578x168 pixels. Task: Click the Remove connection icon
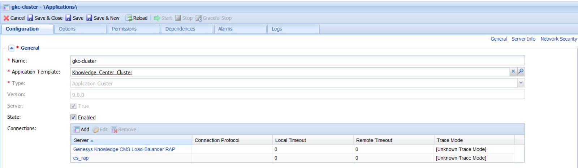pyautogui.click(x=114, y=130)
